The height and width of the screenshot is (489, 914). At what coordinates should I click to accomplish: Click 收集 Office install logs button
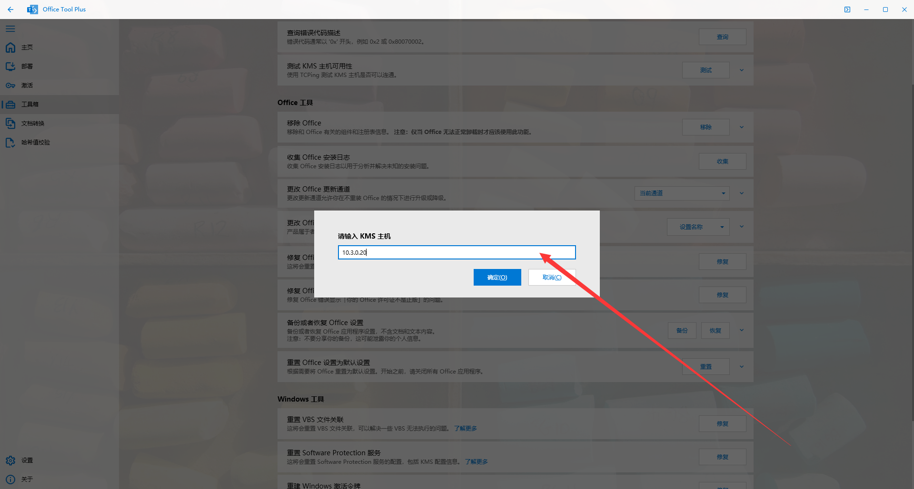coord(723,162)
